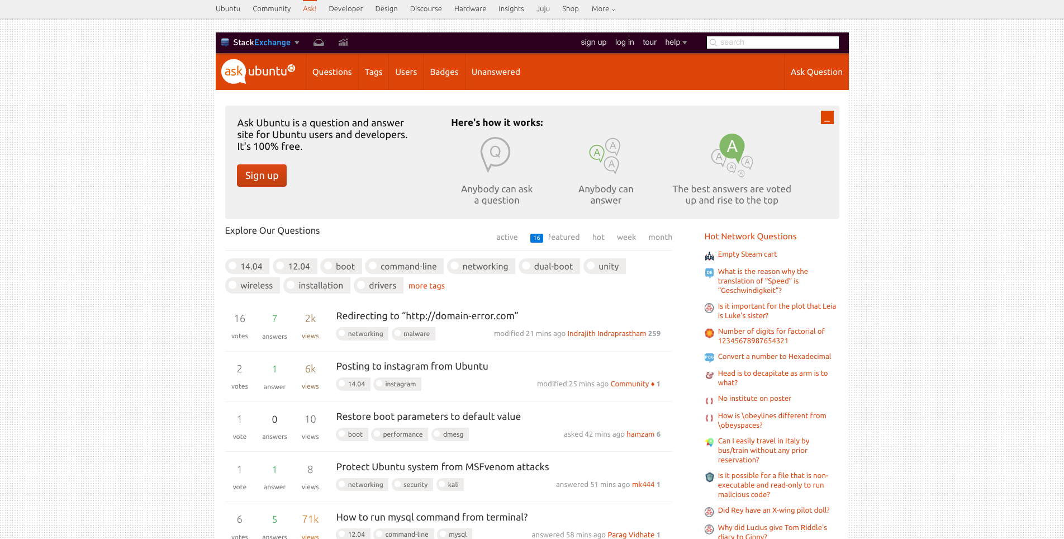1064x539 pixels.
Task: Switch to the hot questions tab
Action: 598,238
